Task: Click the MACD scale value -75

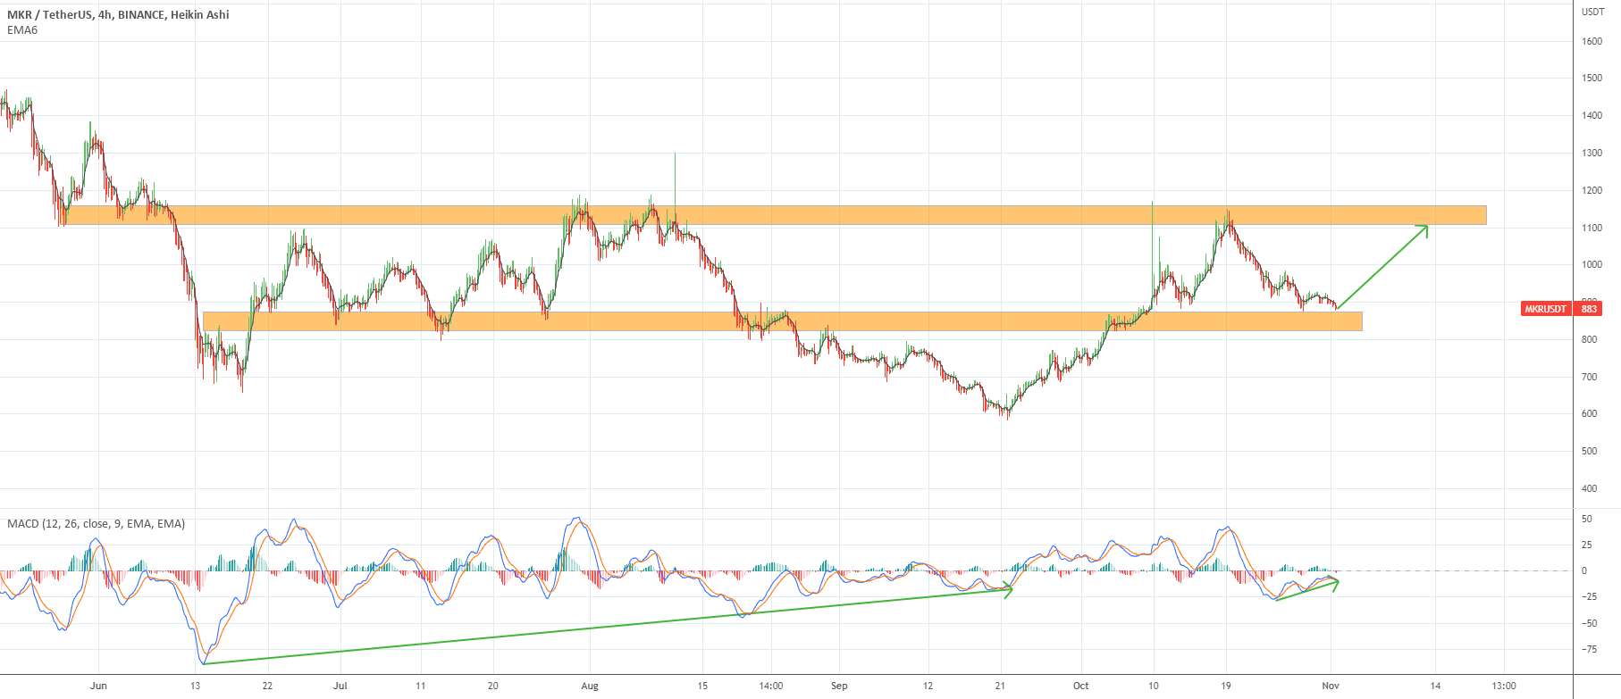Action: (x=1588, y=649)
